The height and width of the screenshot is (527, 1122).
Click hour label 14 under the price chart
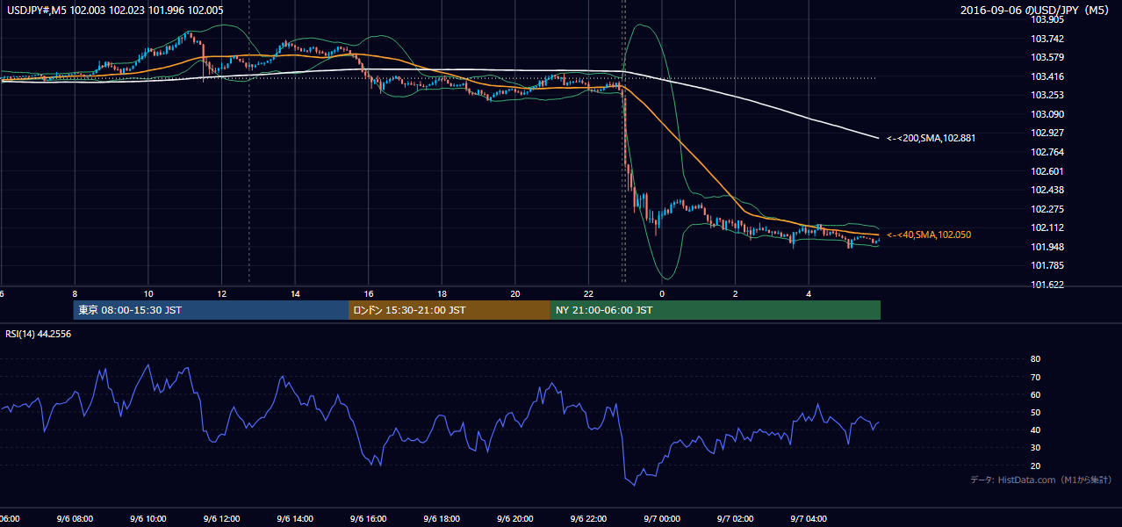[x=295, y=293]
